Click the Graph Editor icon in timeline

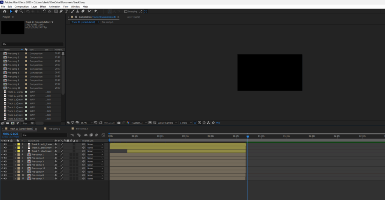pyautogui.click(x=103, y=135)
